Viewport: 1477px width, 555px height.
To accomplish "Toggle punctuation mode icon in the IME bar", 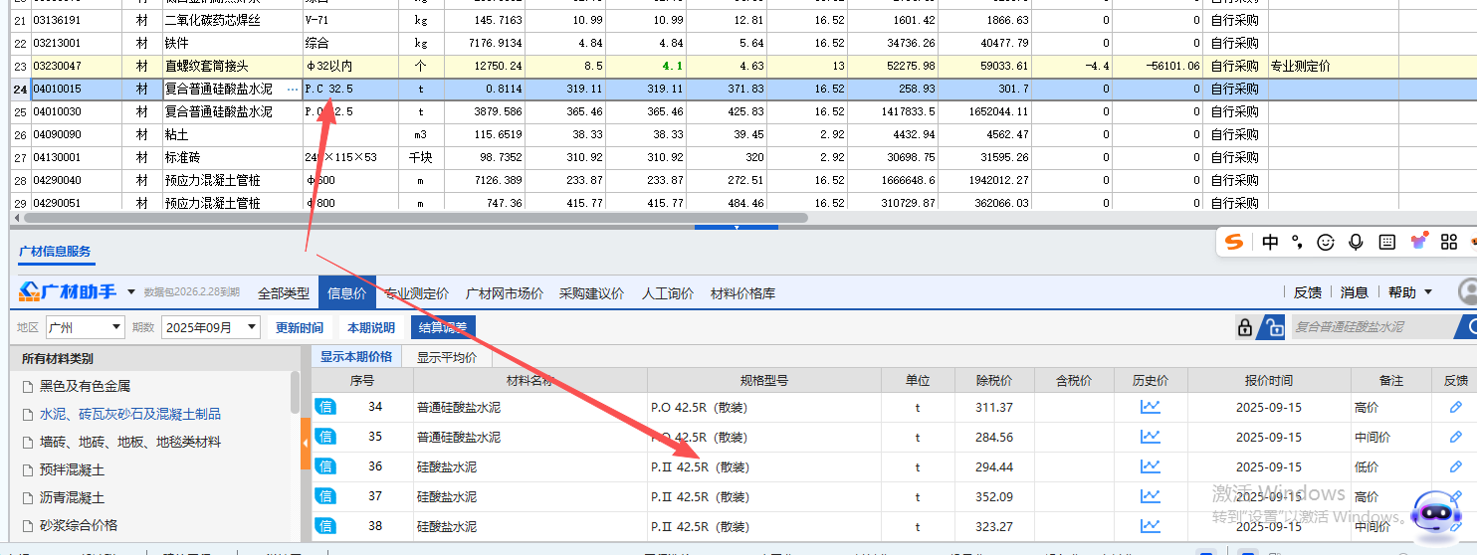I will coord(1297,242).
